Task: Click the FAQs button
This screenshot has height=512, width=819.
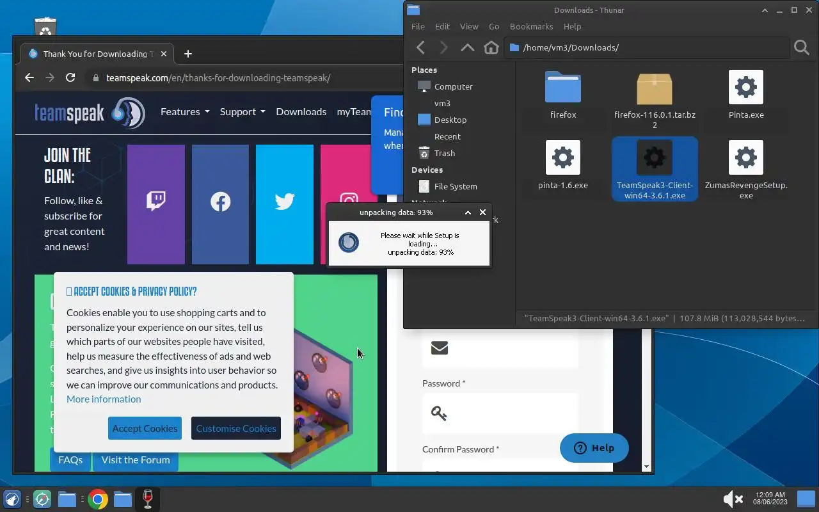Action: pos(70,460)
